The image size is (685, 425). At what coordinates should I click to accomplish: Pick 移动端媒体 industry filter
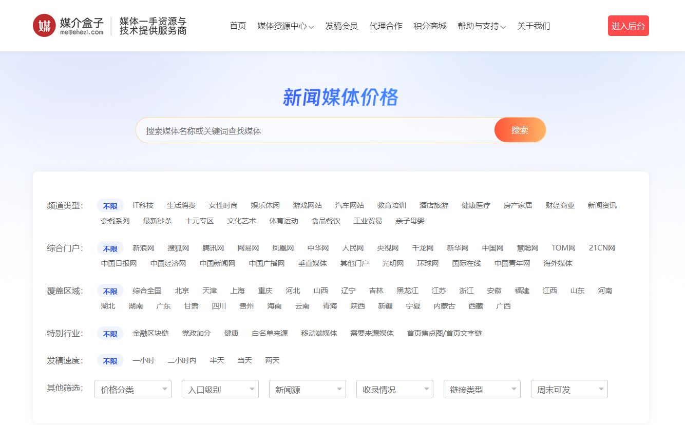tap(319, 333)
